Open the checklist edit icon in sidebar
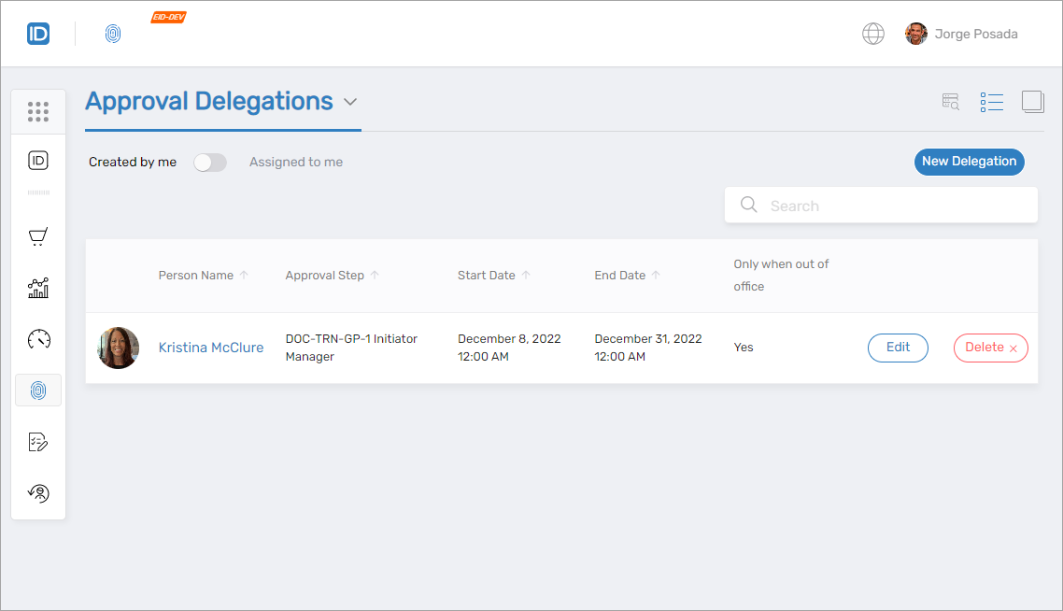 coord(38,442)
